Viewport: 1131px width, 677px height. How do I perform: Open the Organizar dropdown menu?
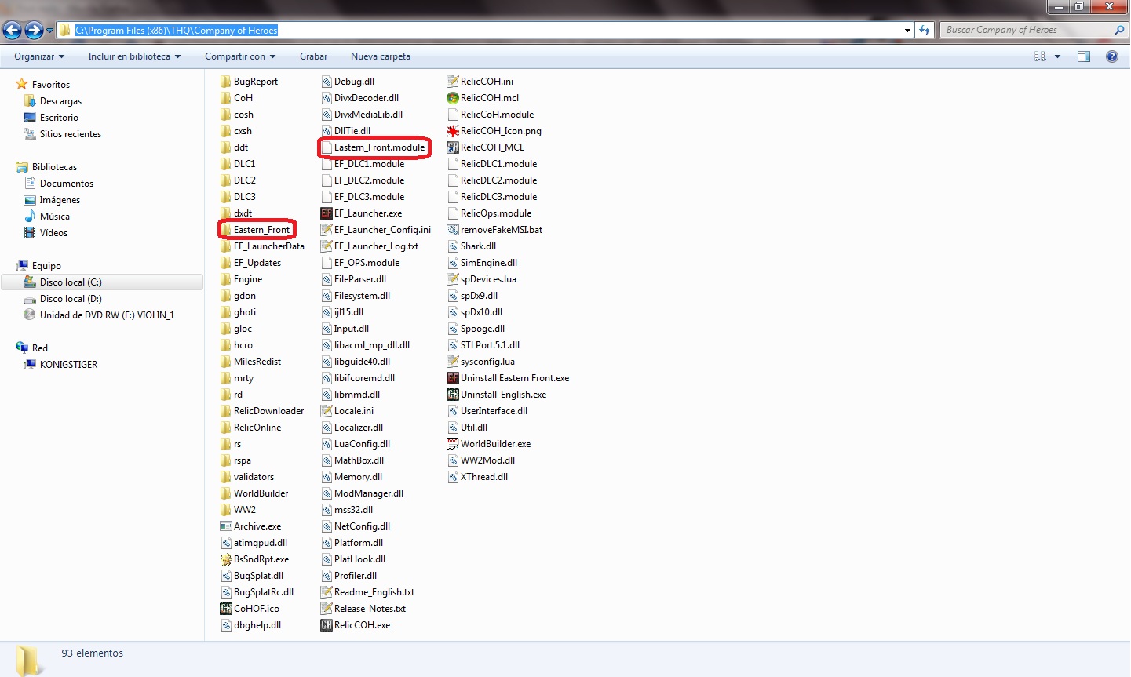(39, 56)
